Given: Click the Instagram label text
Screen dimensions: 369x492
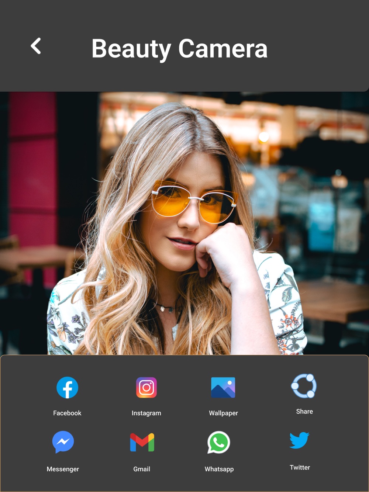Looking at the screenshot, I should (x=146, y=413).
